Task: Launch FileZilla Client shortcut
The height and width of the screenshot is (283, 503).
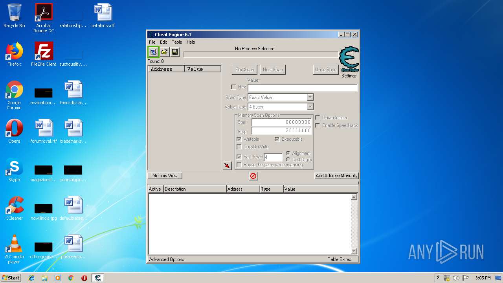Action: [44, 54]
